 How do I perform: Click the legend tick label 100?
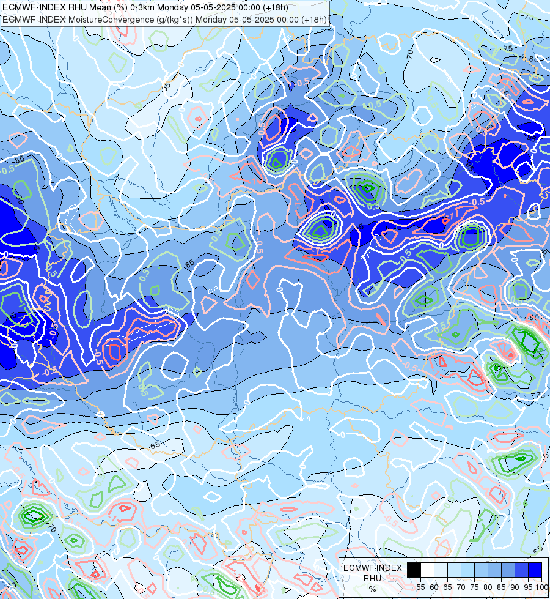pyautogui.click(x=541, y=587)
